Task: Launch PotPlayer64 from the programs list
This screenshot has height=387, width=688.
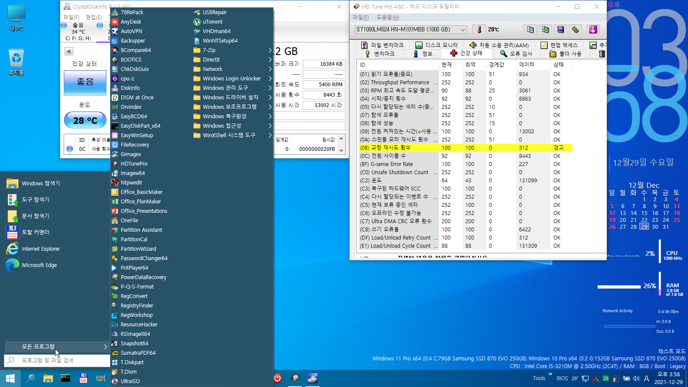Action: click(134, 268)
